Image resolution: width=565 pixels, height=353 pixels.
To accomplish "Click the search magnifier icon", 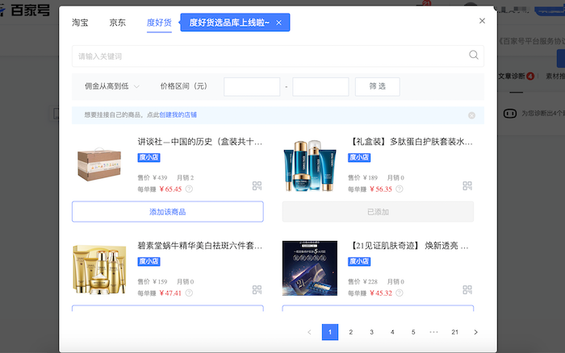I will (474, 55).
